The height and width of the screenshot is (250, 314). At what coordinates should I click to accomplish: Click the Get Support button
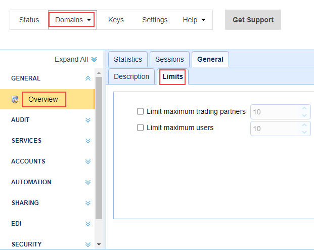pyautogui.click(x=253, y=20)
